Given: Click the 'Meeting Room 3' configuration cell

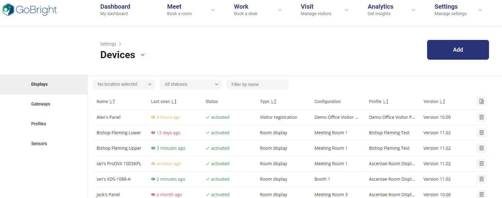Looking at the screenshot, I should (331, 195).
